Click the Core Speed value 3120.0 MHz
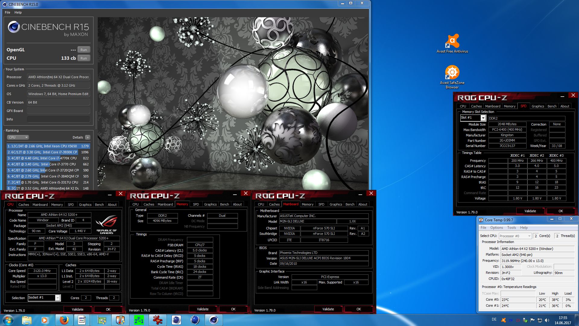 42,271
